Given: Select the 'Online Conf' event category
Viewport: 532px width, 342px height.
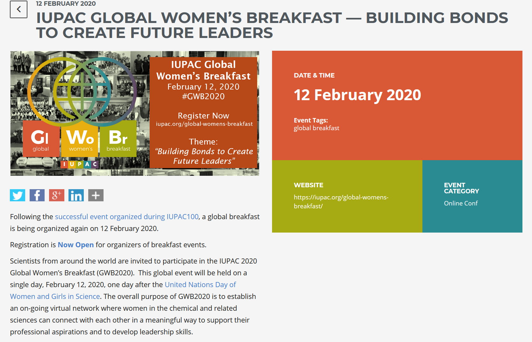Looking at the screenshot, I should click(461, 203).
